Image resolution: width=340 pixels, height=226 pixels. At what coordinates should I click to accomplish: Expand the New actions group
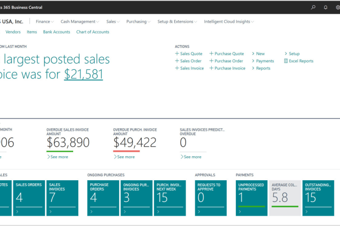tap(258, 53)
